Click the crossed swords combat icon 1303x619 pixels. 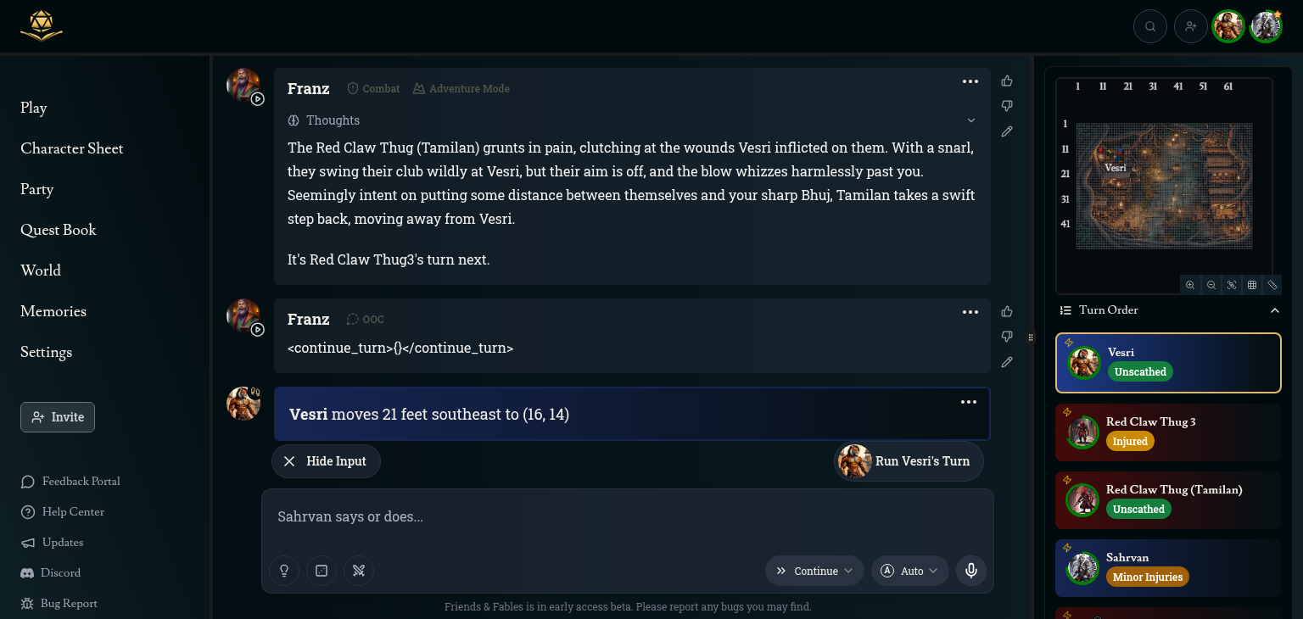(359, 571)
